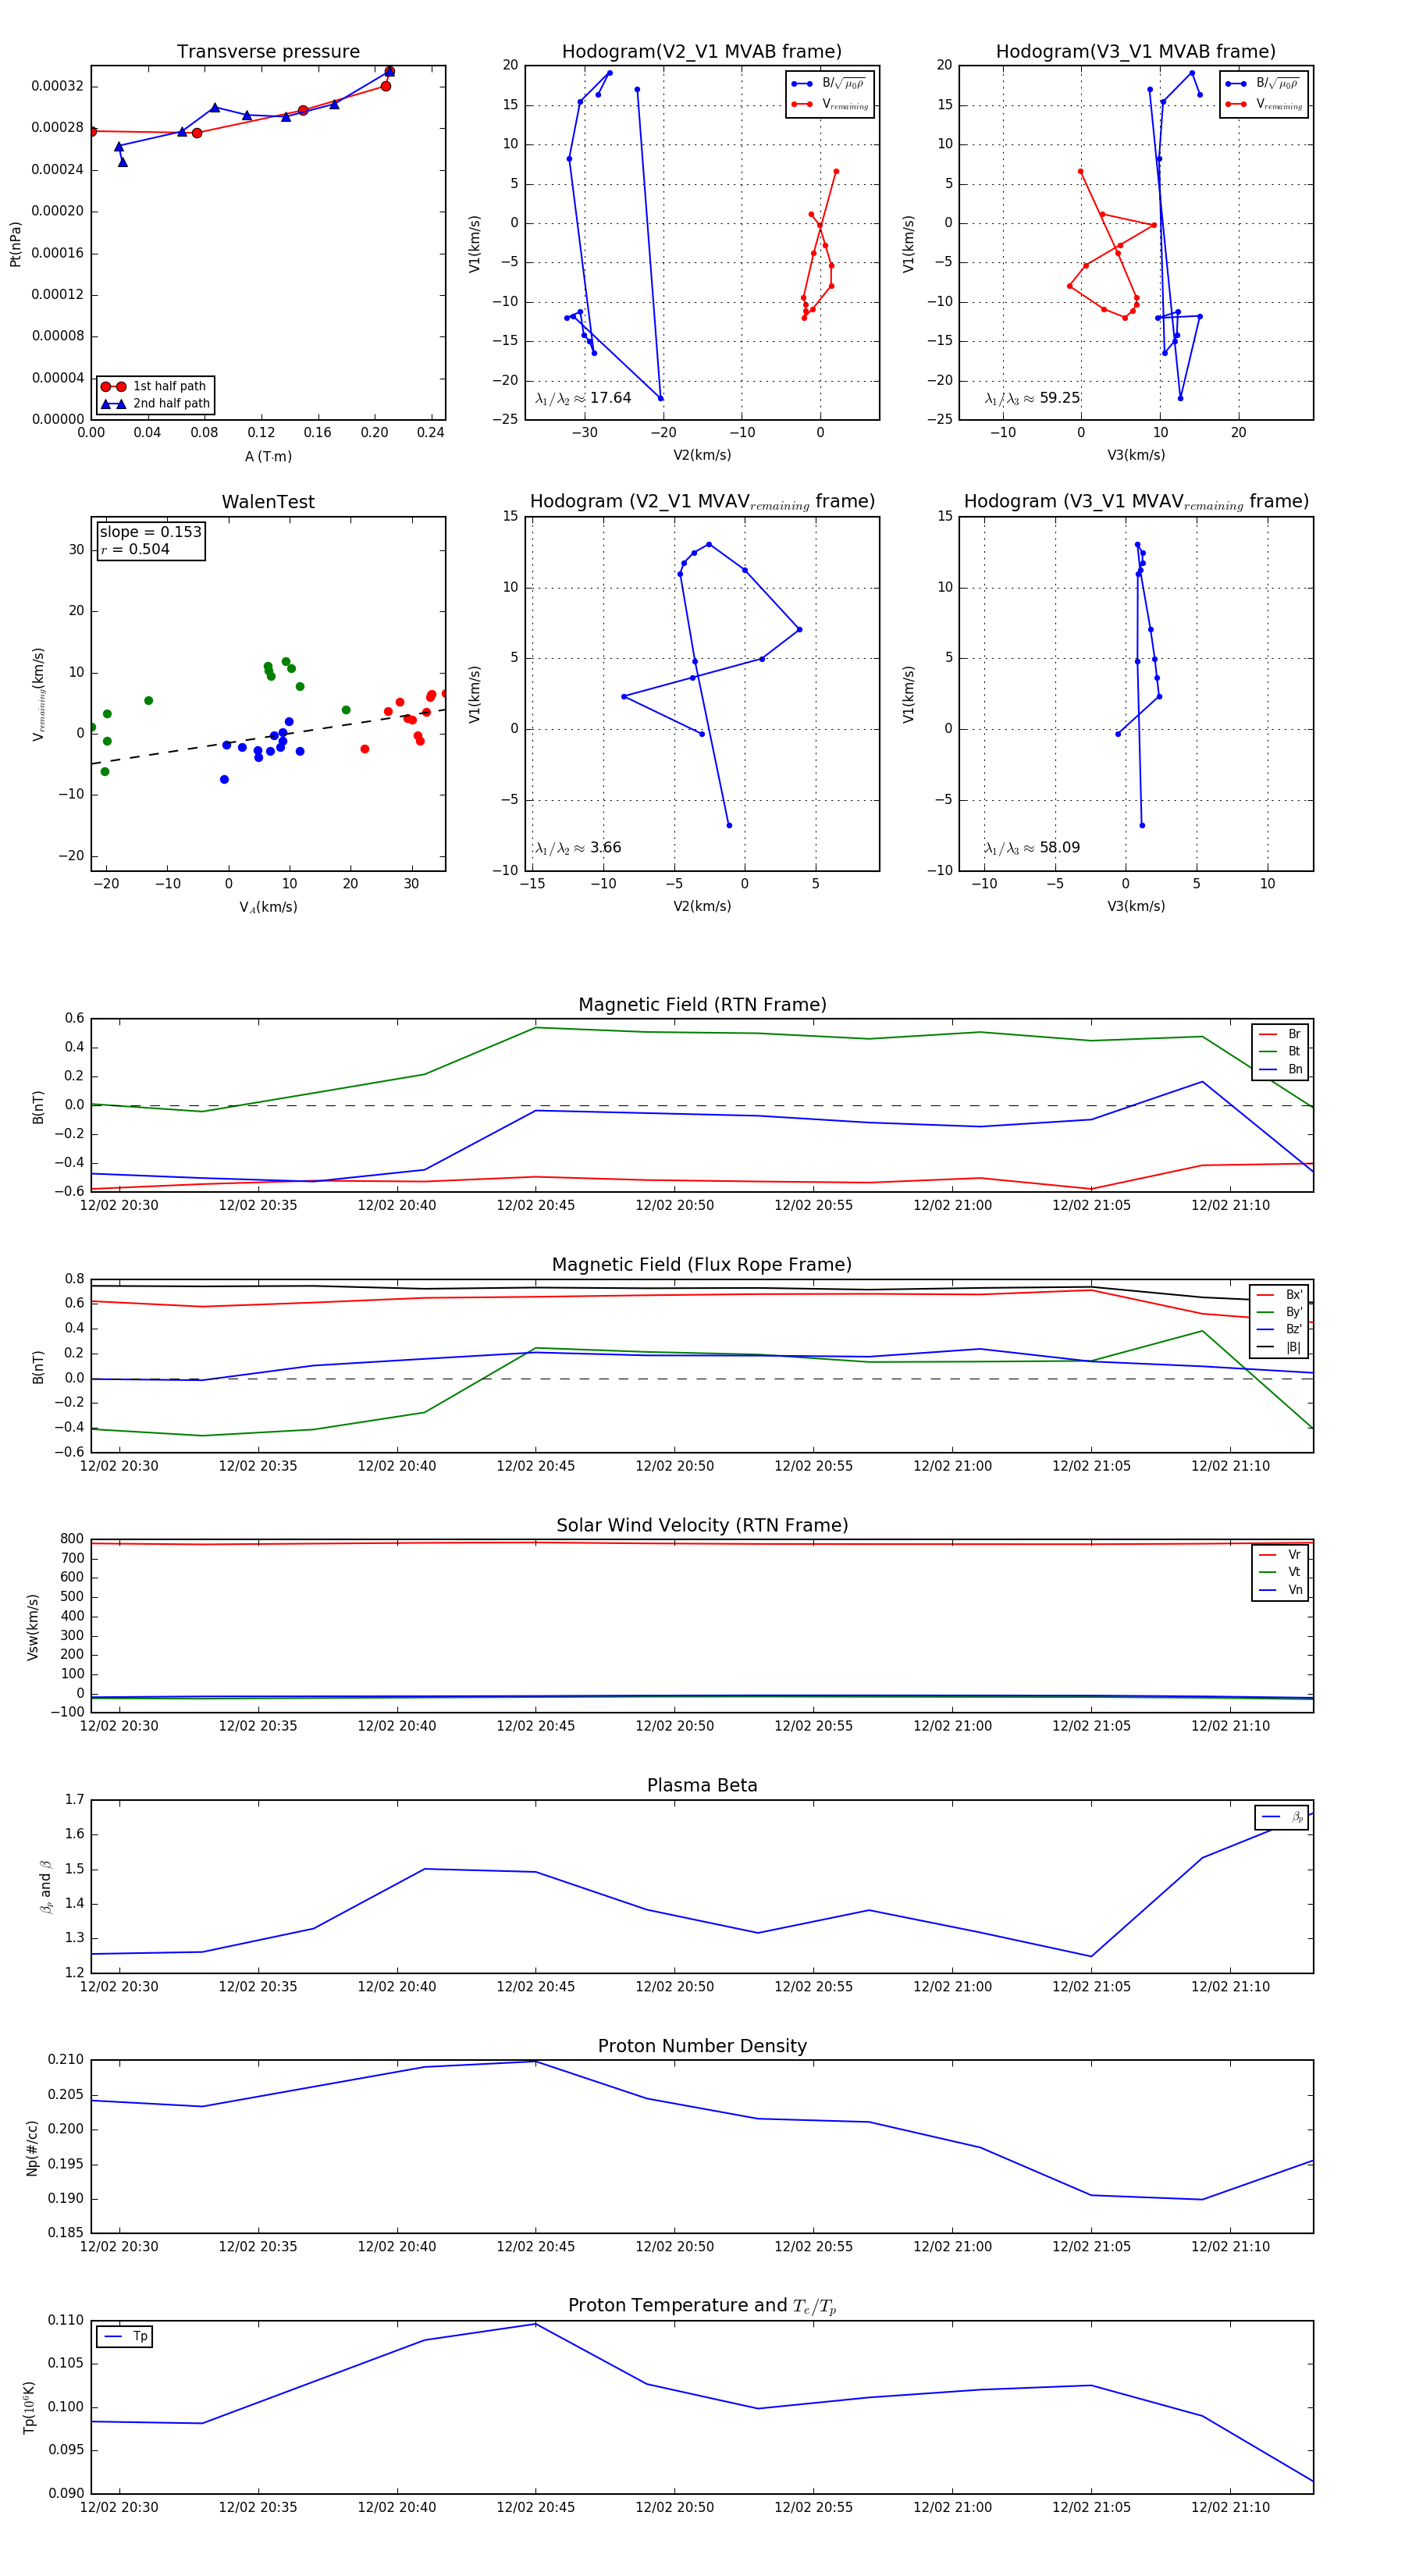Click the 'Magnetic Field (RTN Frame)' title
Screen dimensions: 1405x2576
click(x=702, y=1005)
